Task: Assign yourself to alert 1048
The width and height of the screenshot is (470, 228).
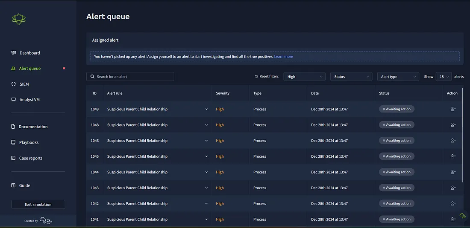Action: (453, 124)
